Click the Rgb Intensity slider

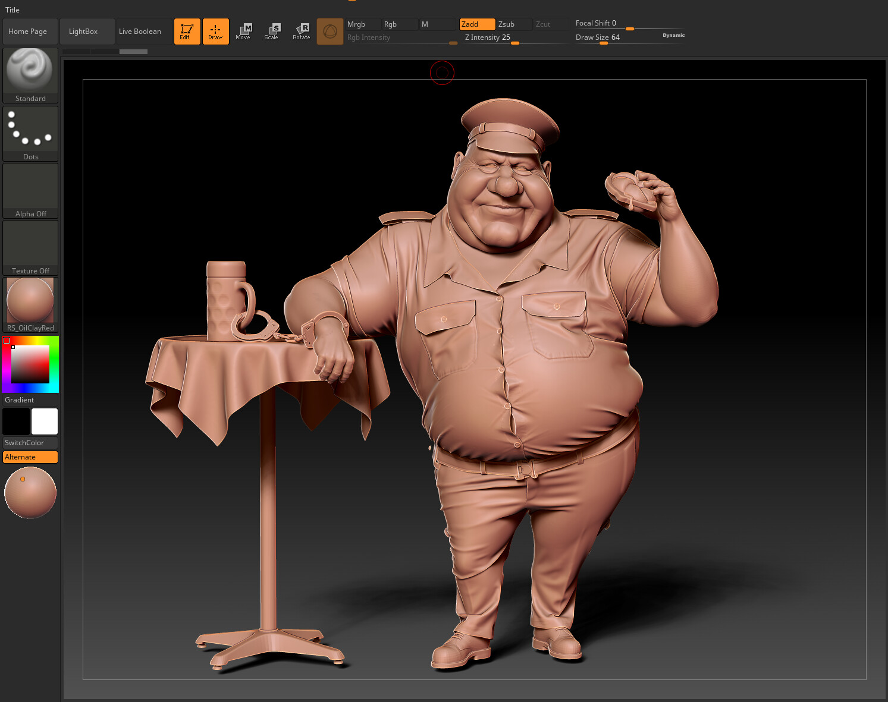(x=401, y=37)
